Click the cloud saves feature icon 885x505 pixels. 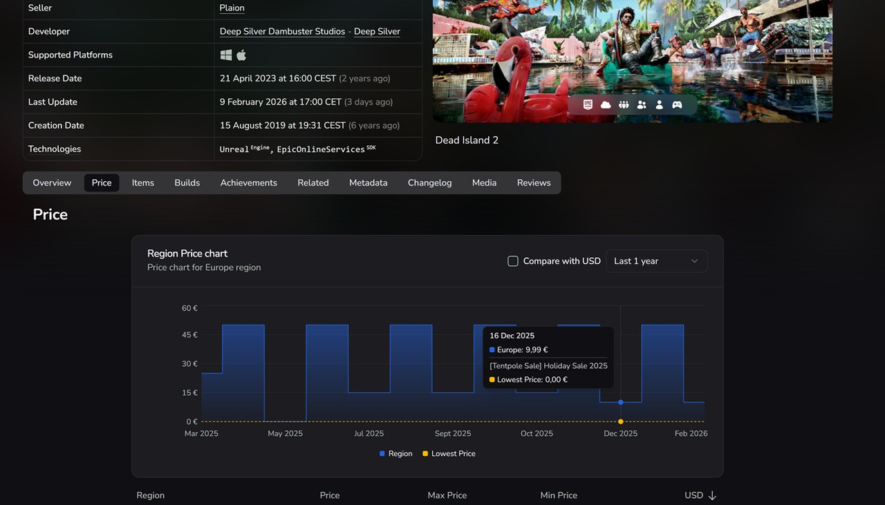(606, 104)
